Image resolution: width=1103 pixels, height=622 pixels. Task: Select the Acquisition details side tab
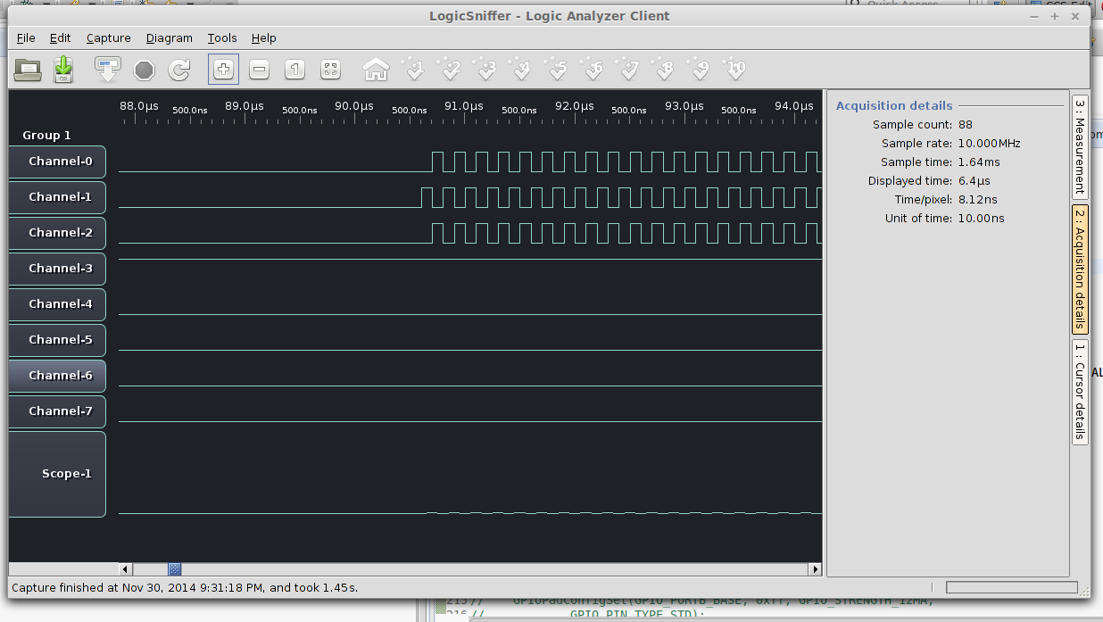(x=1079, y=270)
